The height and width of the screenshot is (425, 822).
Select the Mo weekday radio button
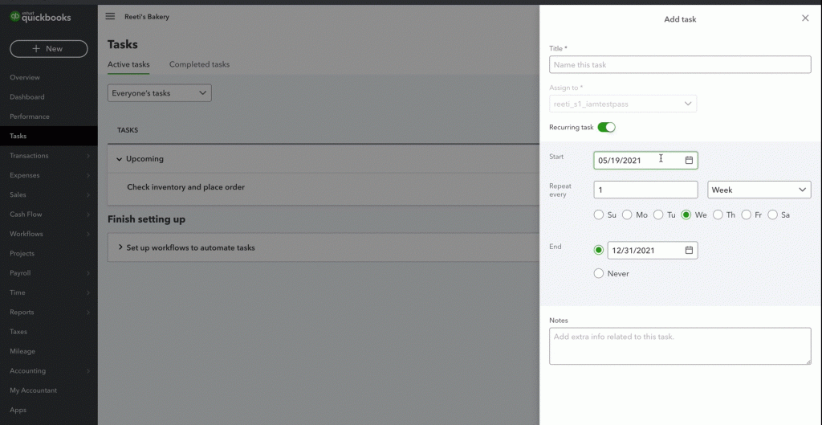[x=627, y=215]
